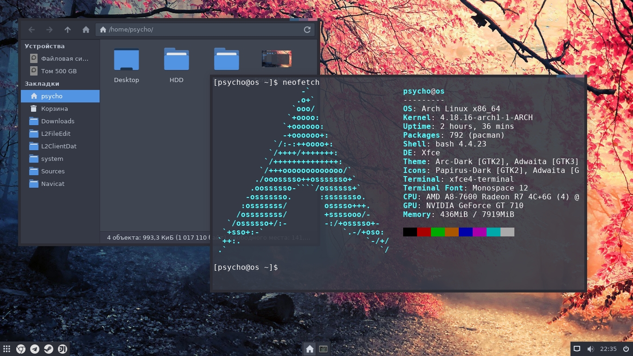
Task: Open the Downloads bookmark
Action: 57,121
